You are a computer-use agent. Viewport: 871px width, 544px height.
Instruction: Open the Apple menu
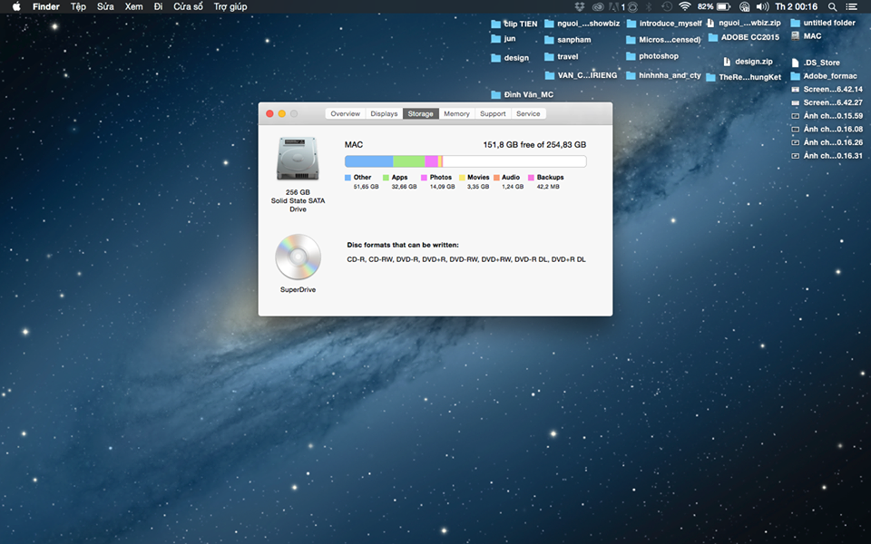click(x=15, y=6)
